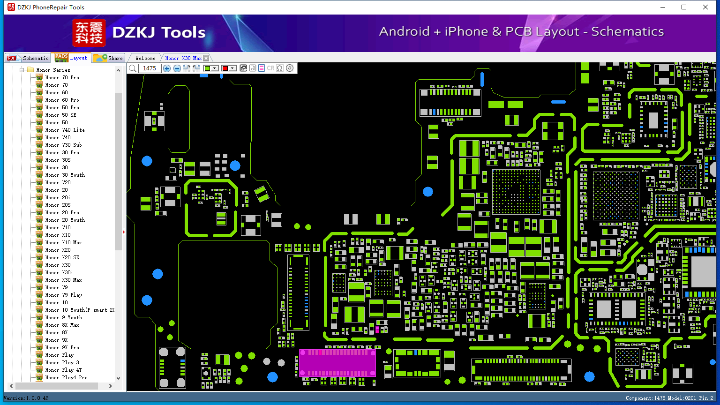Open Honor V9 Play layout

(x=63, y=295)
